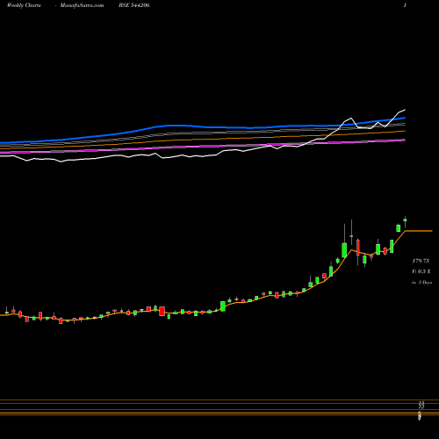Click the '179.75' price value
Image resolution: width=439 pixels, height=439 pixels.
click(x=421, y=261)
